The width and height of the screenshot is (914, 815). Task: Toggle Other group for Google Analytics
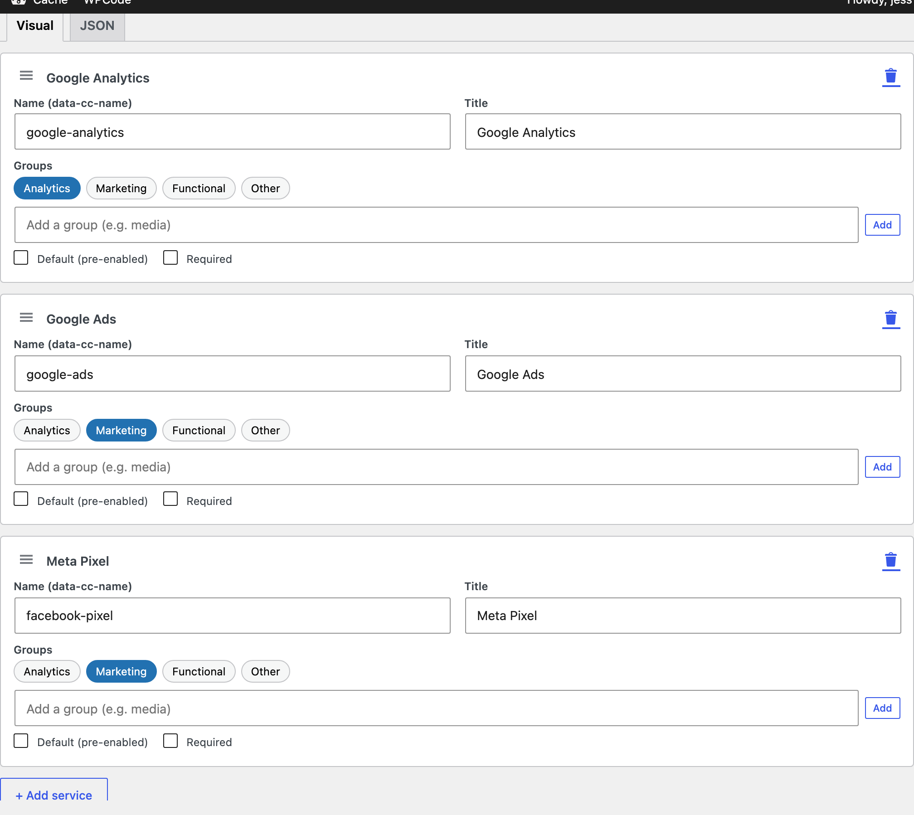click(x=265, y=189)
